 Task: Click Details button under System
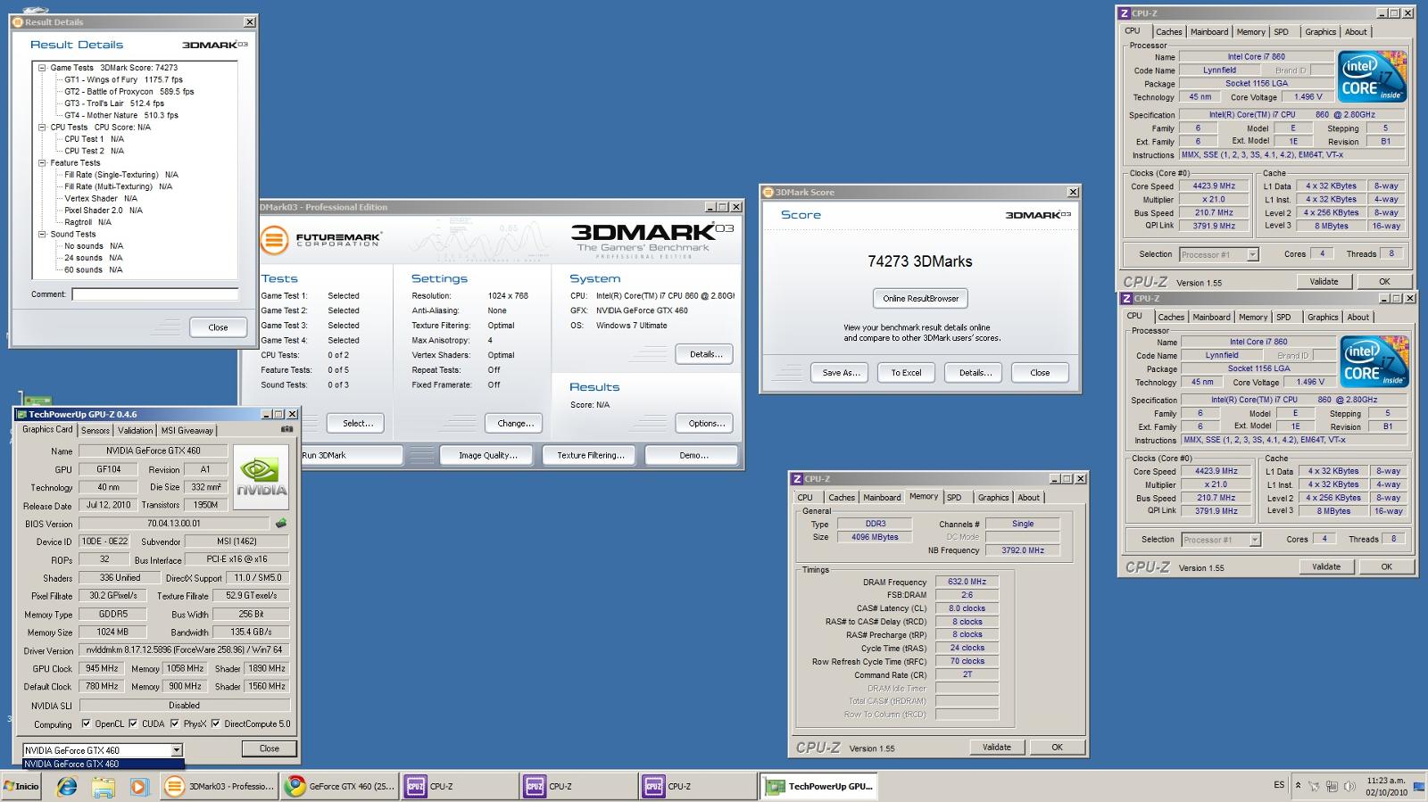pyautogui.click(x=706, y=354)
